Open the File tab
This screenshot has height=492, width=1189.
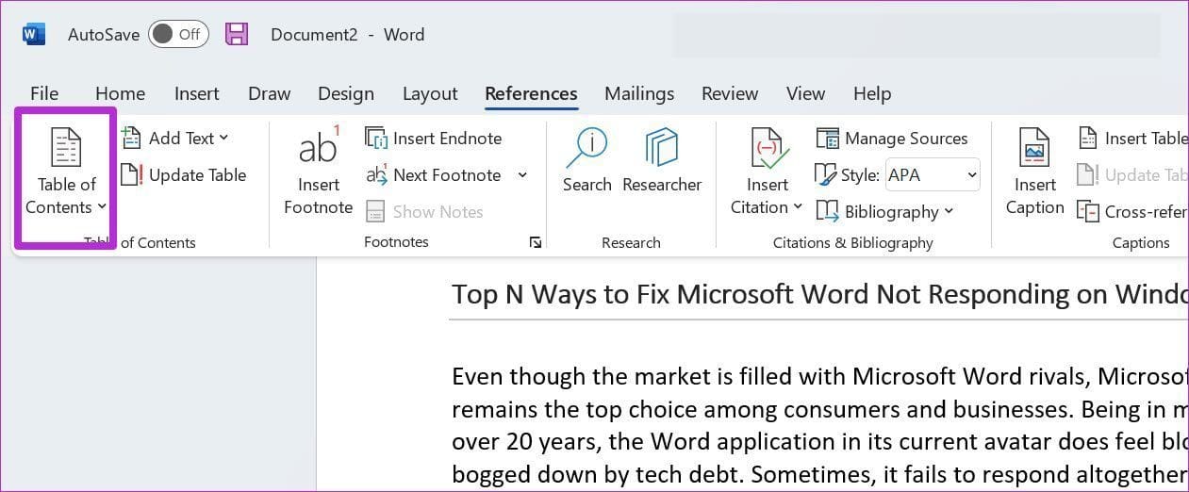point(44,93)
